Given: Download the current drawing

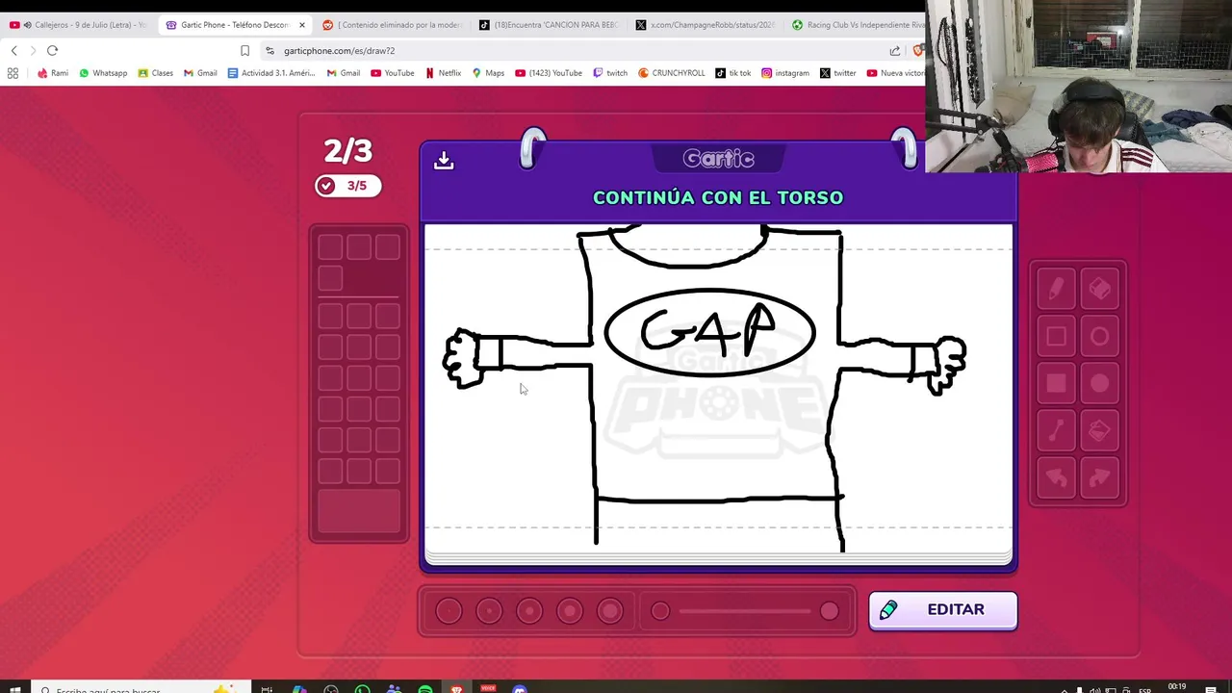Looking at the screenshot, I should [x=444, y=160].
